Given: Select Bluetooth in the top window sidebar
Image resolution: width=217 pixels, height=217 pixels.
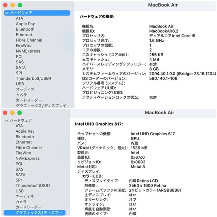Looking at the screenshot, I should coord(25,29).
